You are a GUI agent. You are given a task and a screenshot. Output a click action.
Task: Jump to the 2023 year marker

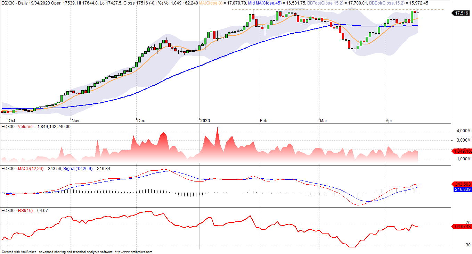click(205, 121)
